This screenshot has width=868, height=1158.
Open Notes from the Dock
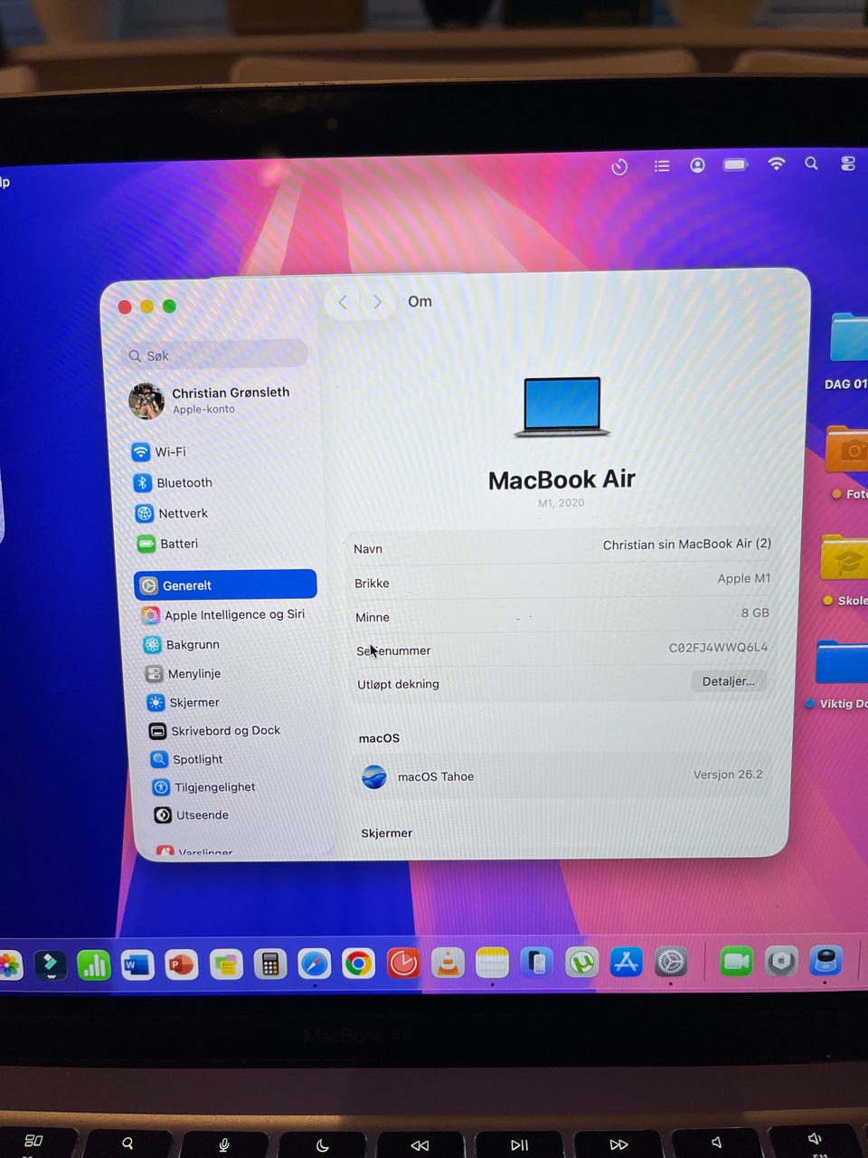click(492, 963)
